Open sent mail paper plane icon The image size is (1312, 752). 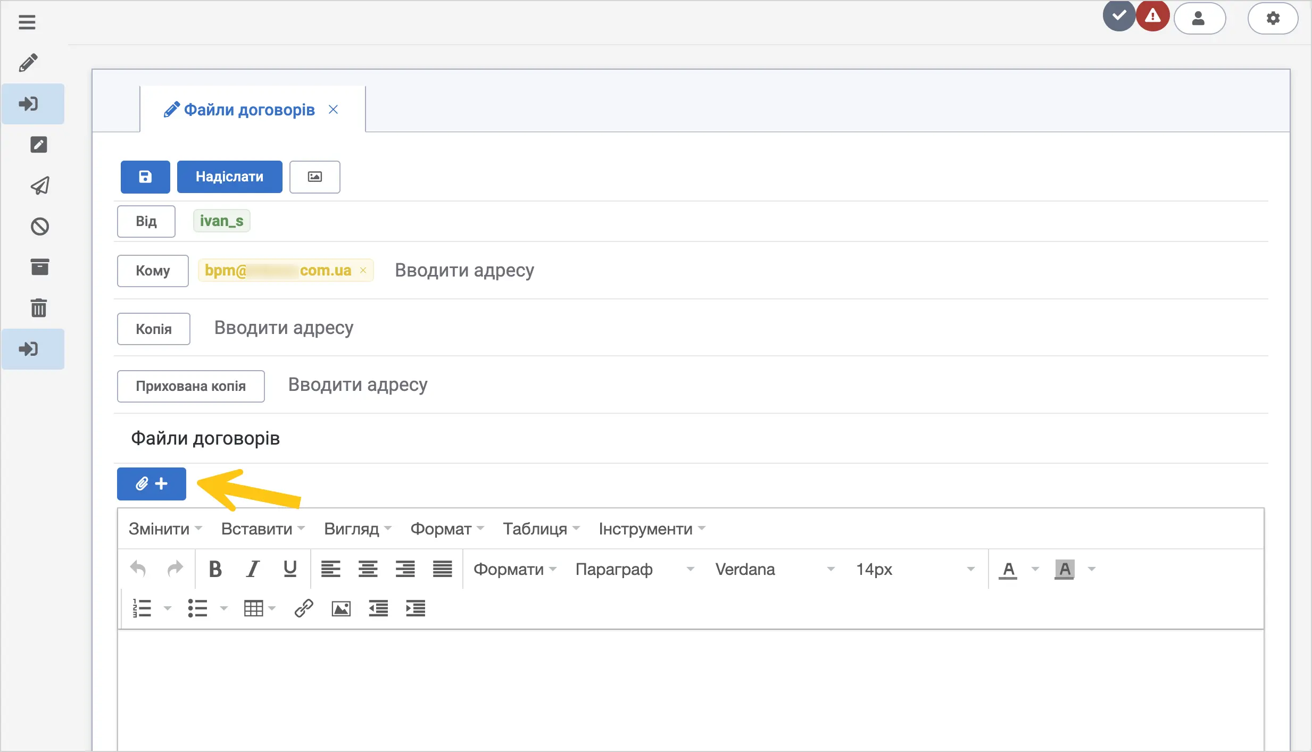click(40, 186)
